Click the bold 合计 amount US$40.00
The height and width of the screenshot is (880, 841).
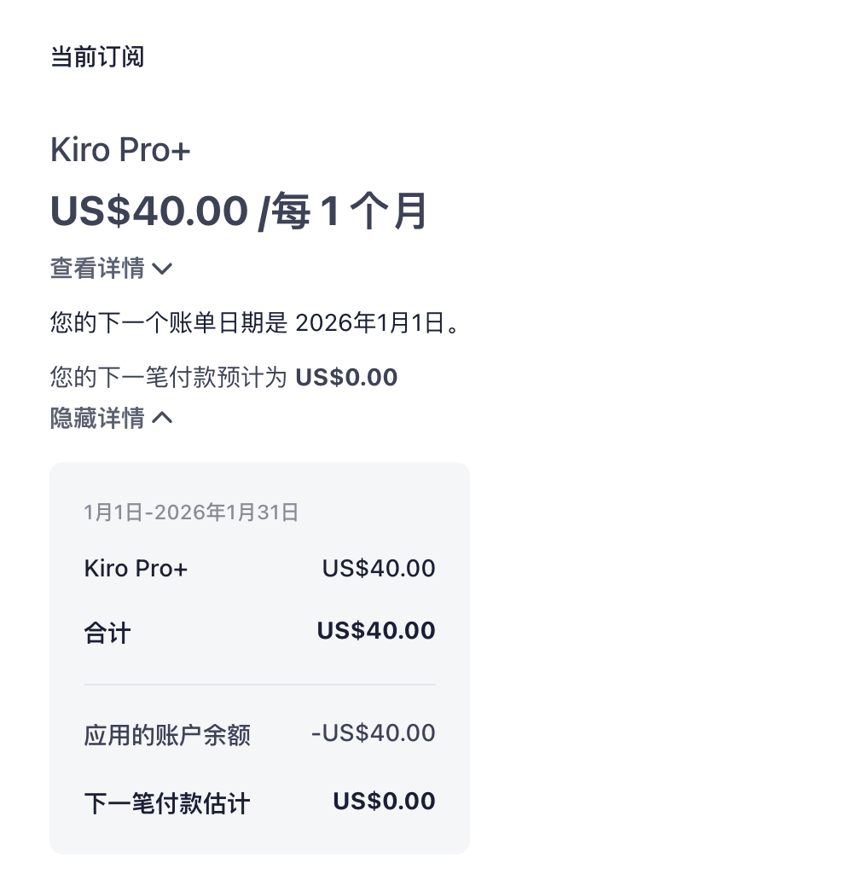[376, 631]
